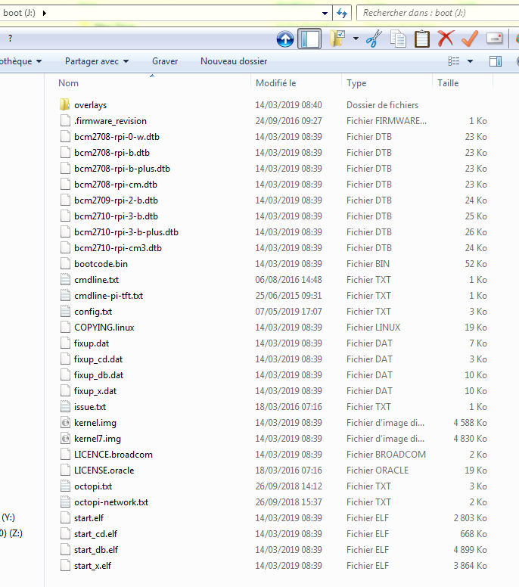The width and height of the screenshot is (519, 587).
Task: Click the red X Delete icon
Action: 446,39
